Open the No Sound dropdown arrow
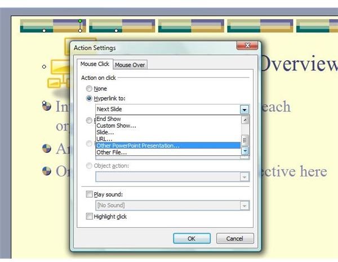 pyautogui.click(x=244, y=206)
